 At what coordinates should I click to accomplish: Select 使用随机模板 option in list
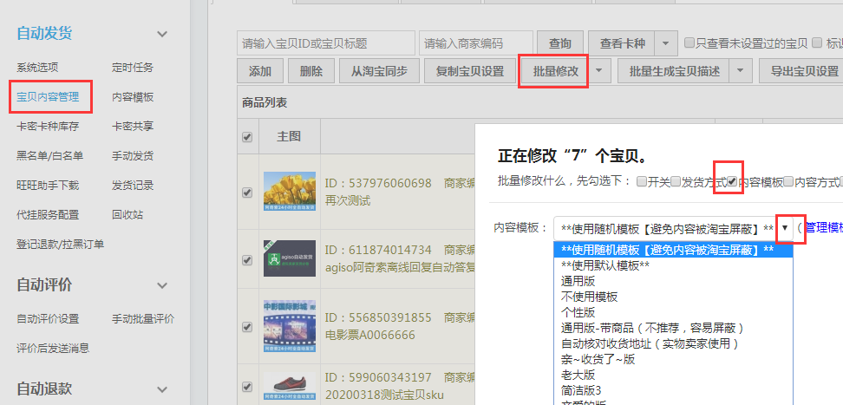(x=674, y=250)
